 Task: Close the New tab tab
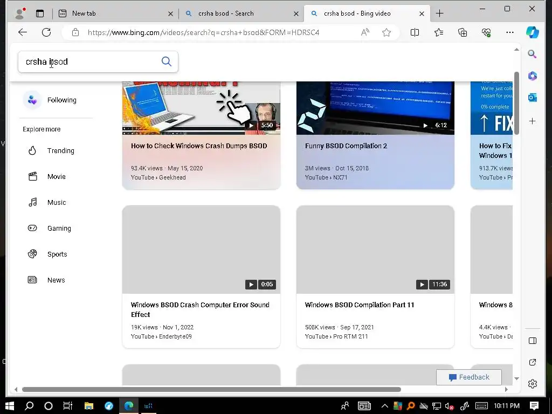170,13
